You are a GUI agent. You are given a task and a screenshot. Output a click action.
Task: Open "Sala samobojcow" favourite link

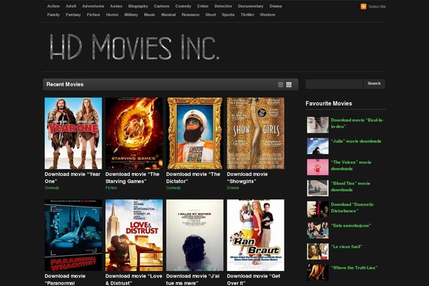[351, 225]
